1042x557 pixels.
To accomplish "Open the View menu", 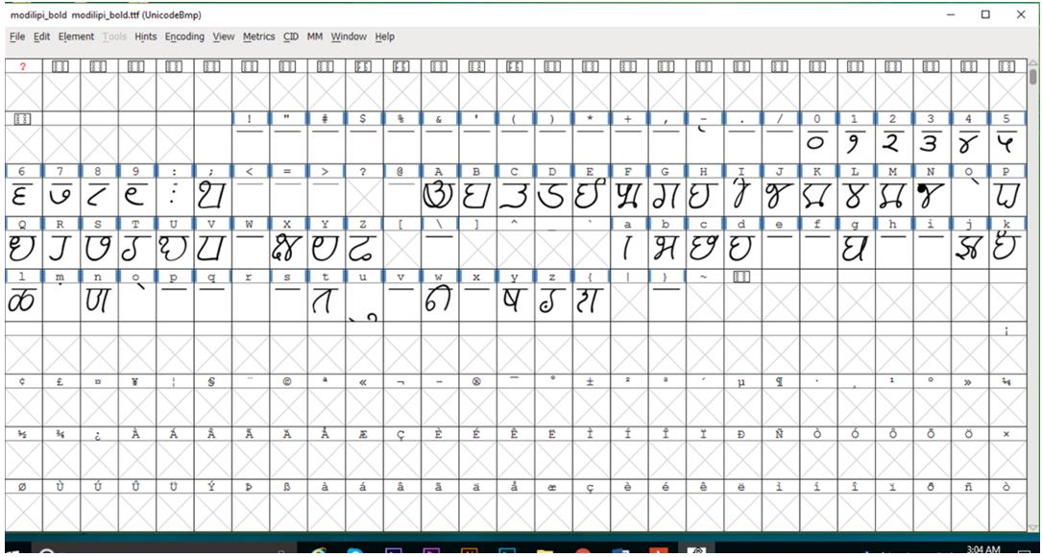I will point(223,36).
